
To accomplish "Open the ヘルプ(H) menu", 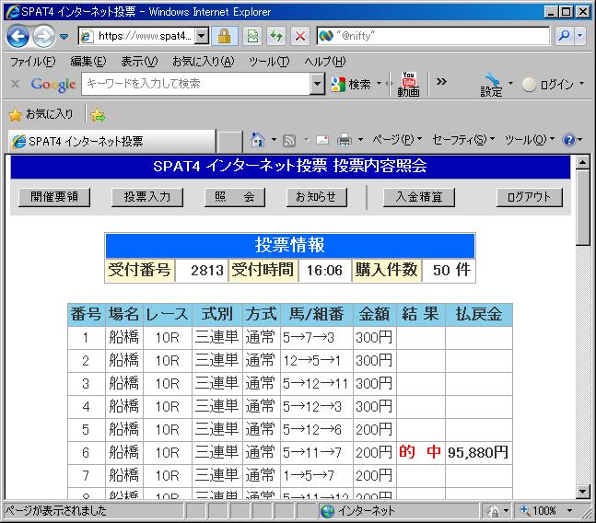I will coord(325,62).
